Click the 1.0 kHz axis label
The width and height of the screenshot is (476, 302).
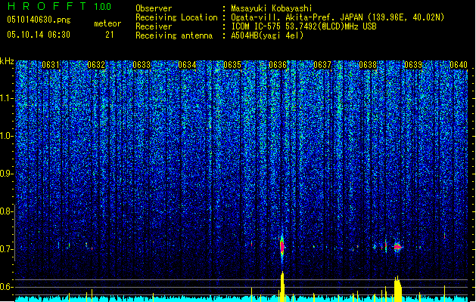pos(7,136)
